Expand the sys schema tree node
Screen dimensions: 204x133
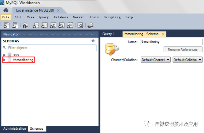4,55
